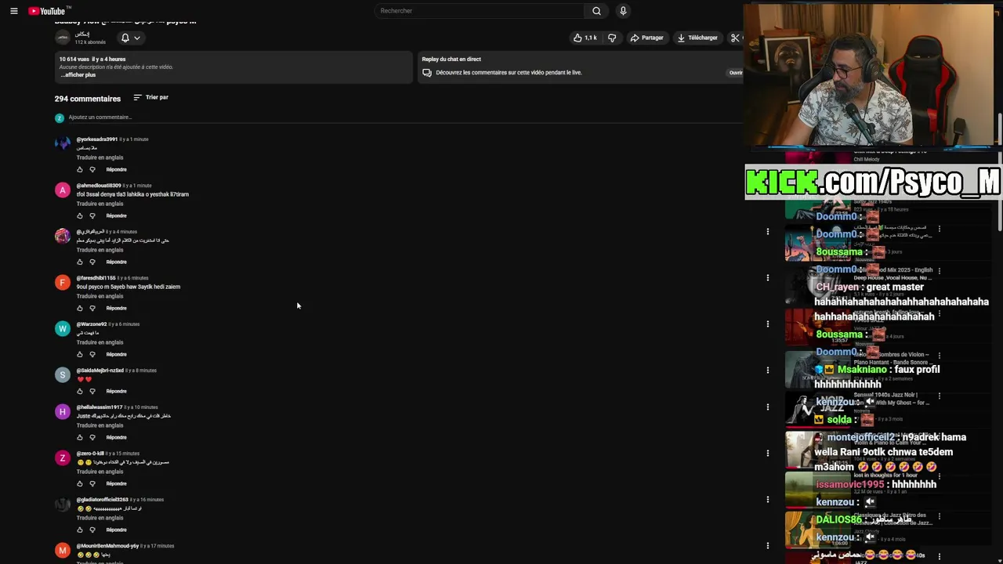Open three-dot menu on @gladiatorofficiel3263 comment row
Screen dimensions: 1003x564
(768, 499)
